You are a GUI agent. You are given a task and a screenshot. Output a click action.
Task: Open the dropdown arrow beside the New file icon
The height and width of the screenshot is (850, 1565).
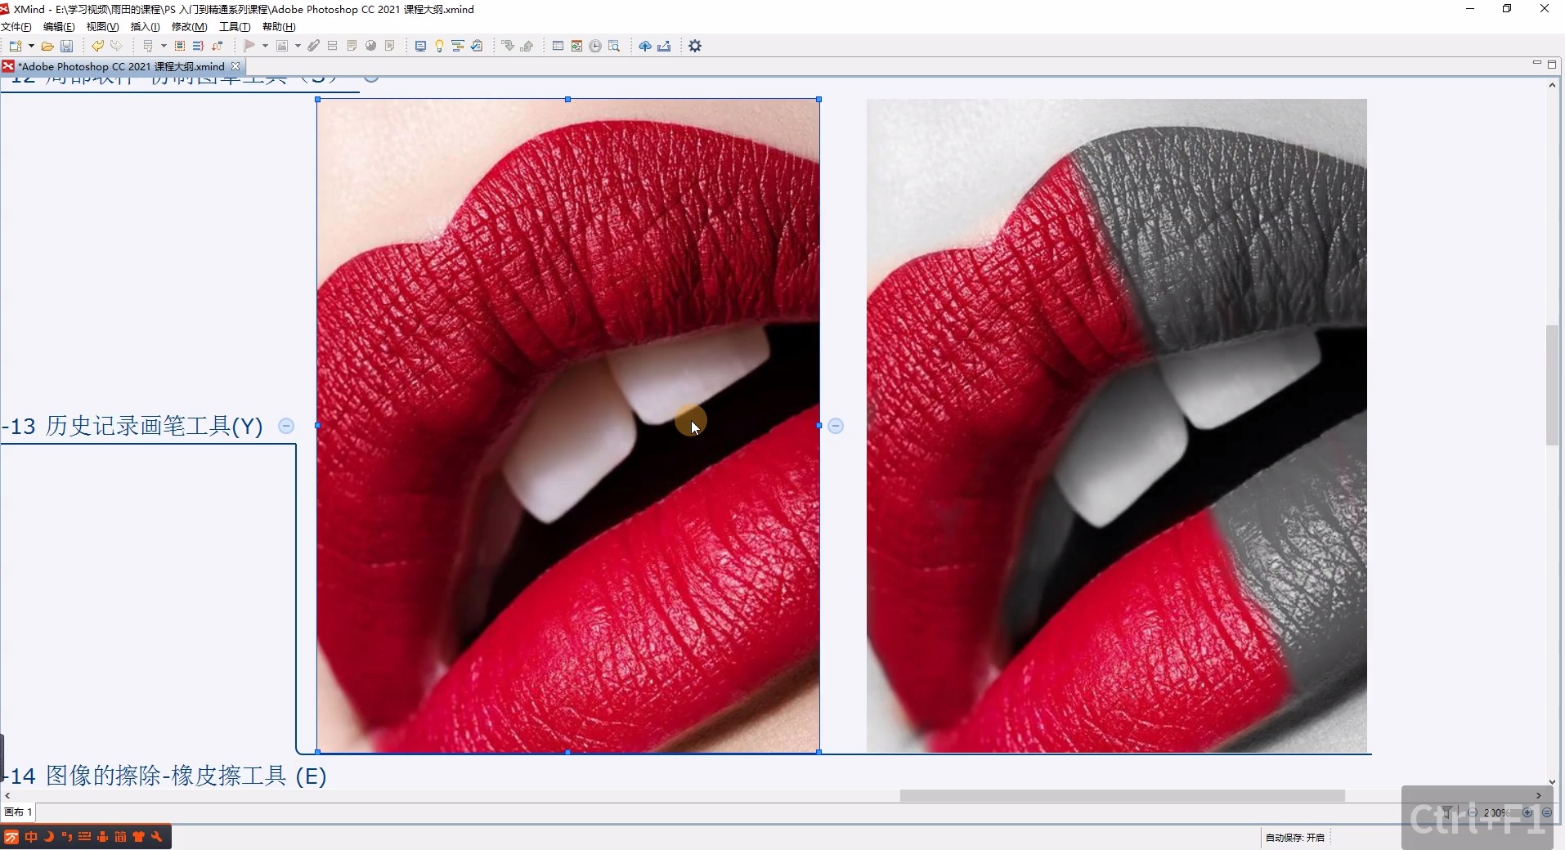pos(31,47)
